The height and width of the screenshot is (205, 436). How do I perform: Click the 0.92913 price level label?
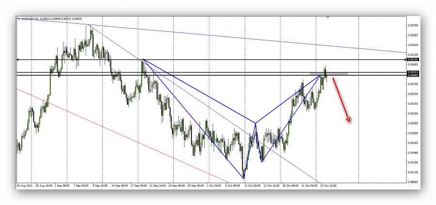(x=413, y=72)
